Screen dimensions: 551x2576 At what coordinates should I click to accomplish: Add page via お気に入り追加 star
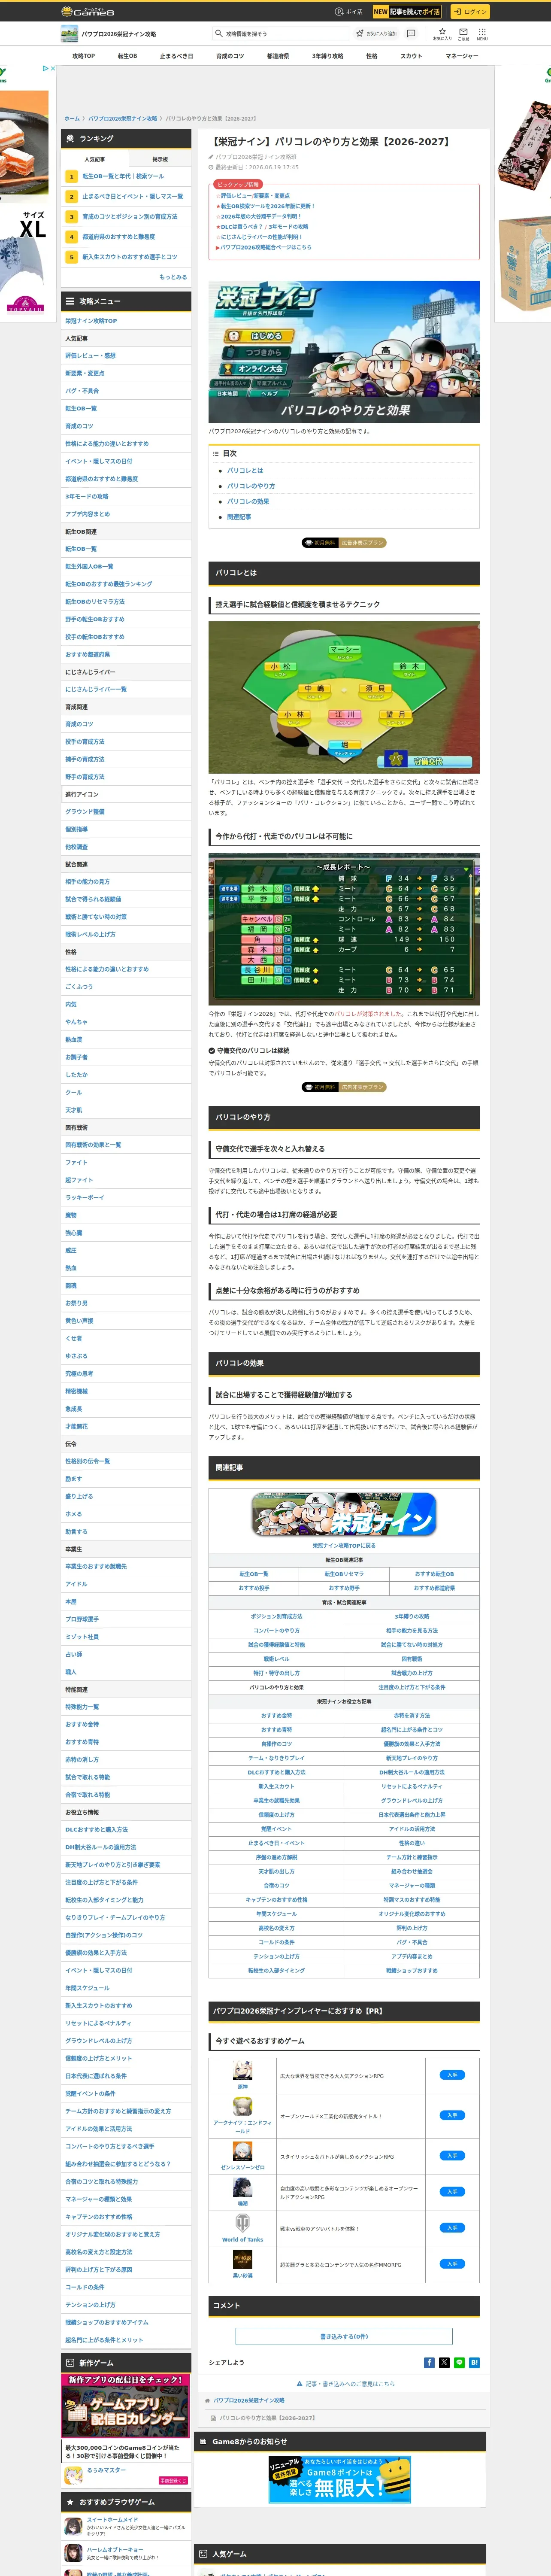pos(377,33)
